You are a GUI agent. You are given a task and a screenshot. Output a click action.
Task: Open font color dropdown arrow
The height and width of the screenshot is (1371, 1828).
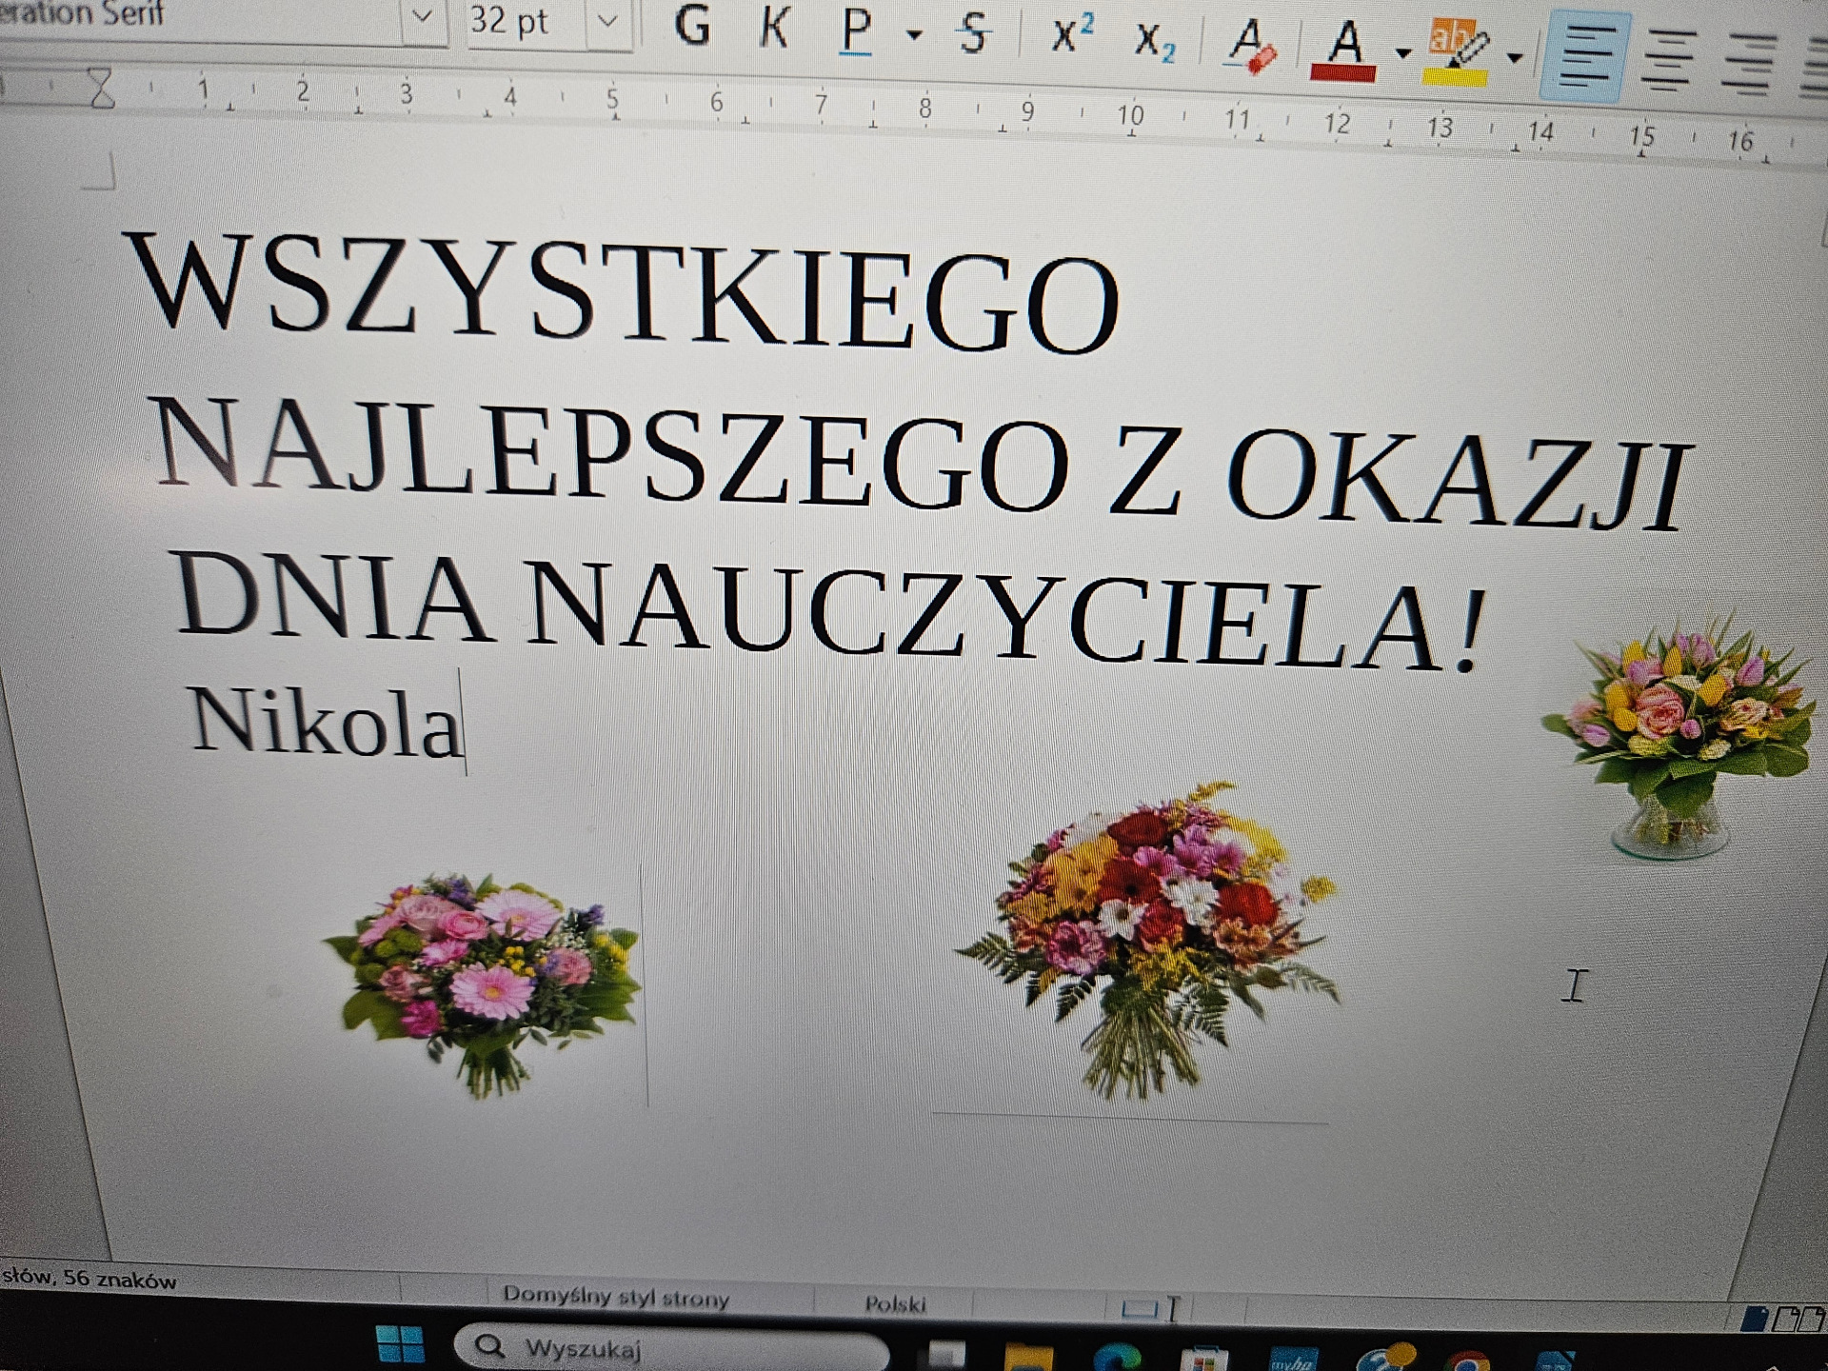point(1402,53)
